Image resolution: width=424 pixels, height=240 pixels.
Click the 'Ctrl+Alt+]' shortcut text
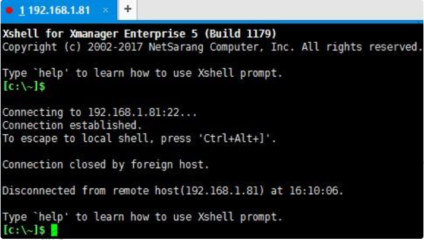point(237,138)
